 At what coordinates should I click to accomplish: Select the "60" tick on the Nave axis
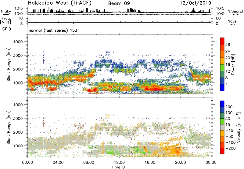pos(218,18)
